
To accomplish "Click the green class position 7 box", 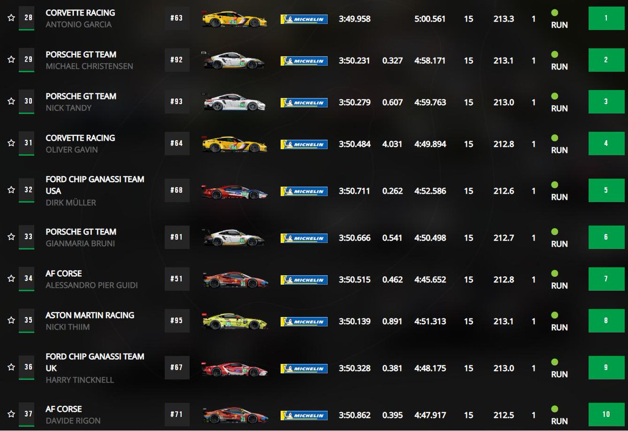I will click(x=606, y=279).
